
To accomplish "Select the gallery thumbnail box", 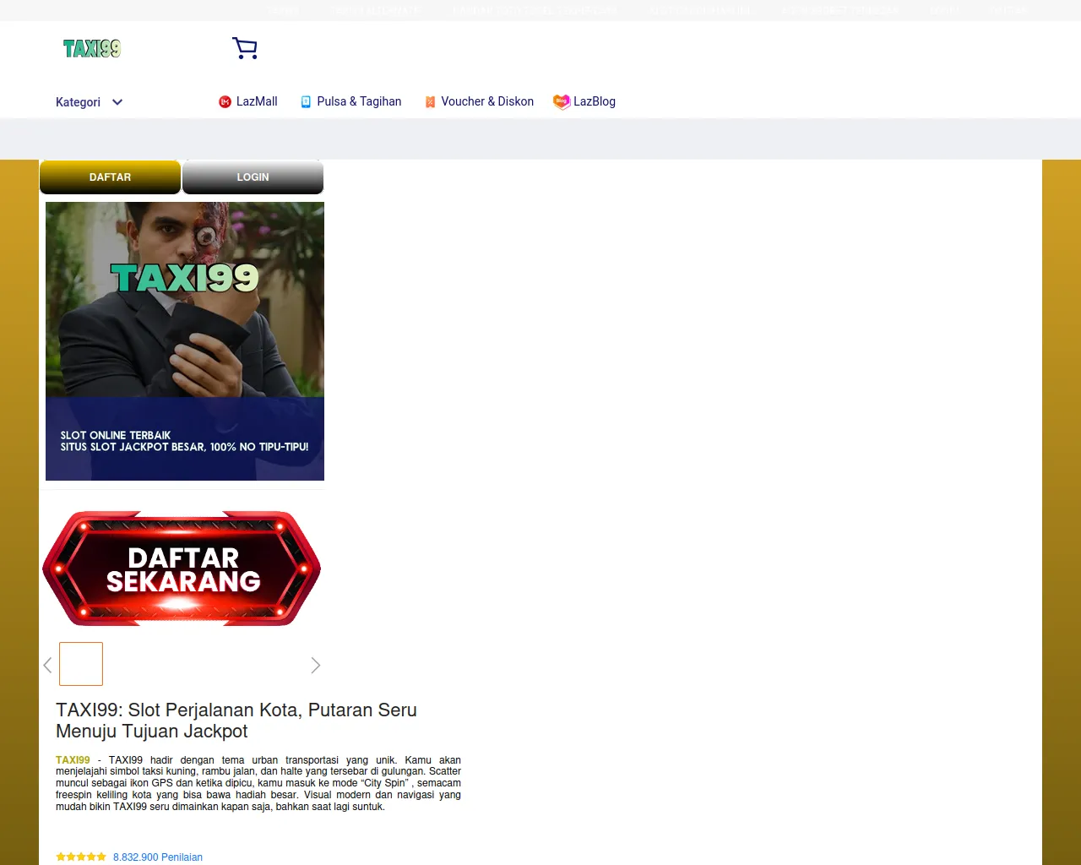I will pyautogui.click(x=81, y=664).
